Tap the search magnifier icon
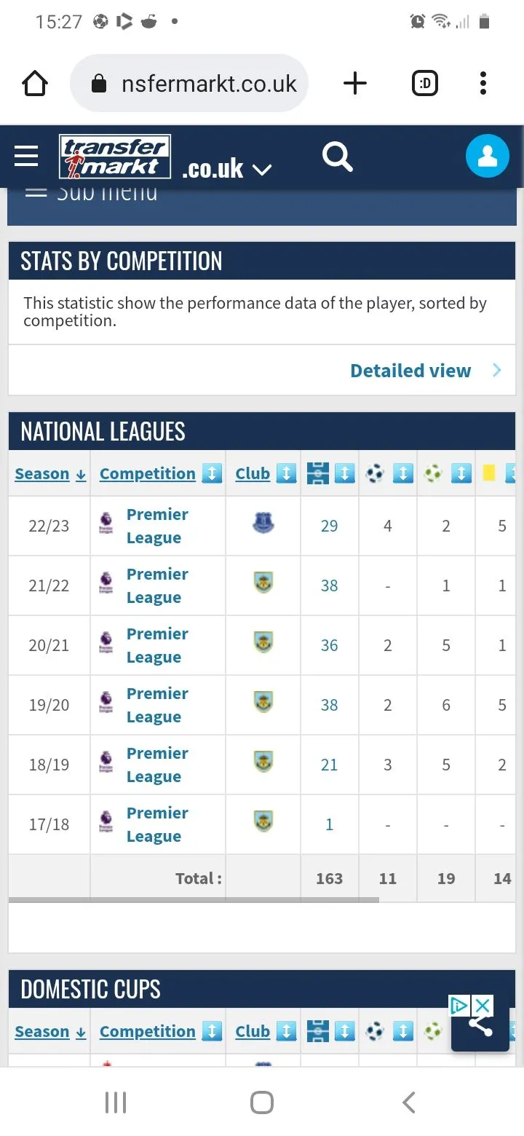This screenshot has height=1136, width=524. click(337, 157)
